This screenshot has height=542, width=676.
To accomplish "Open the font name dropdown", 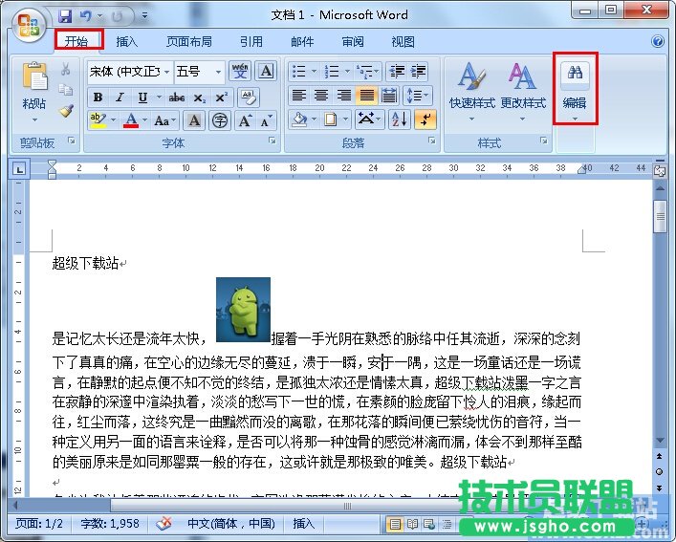I will [x=166, y=72].
